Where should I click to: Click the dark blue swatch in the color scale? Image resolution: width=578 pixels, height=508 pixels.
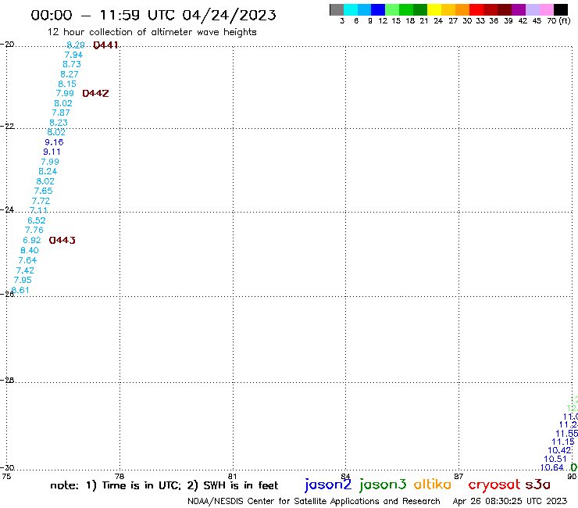(x=378, y=9)
